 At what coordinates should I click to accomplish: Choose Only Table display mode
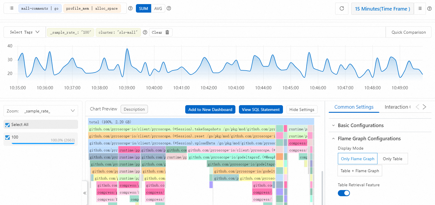tap(392, 159)
